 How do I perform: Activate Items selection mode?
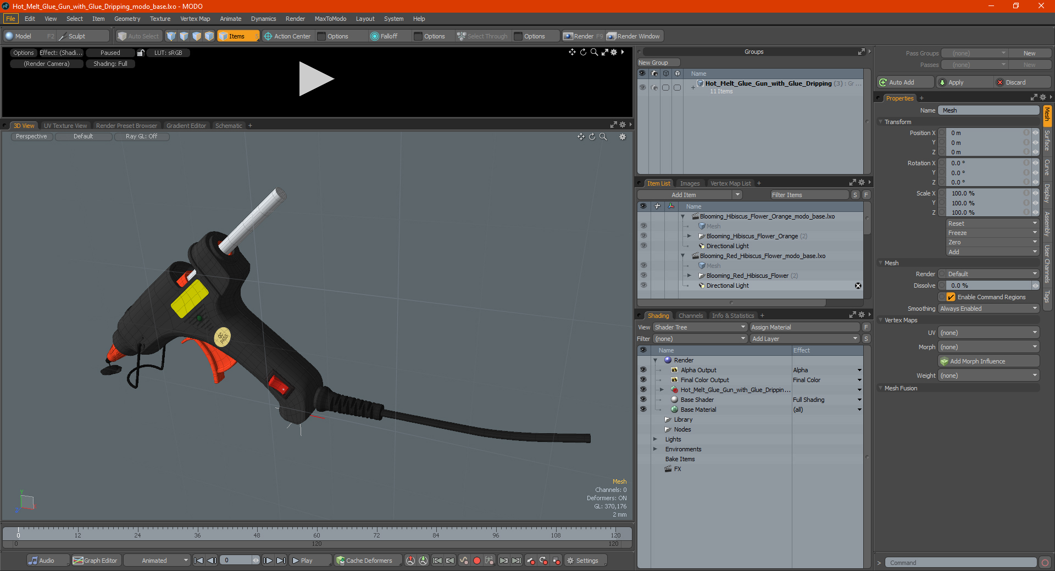point(238,36)
